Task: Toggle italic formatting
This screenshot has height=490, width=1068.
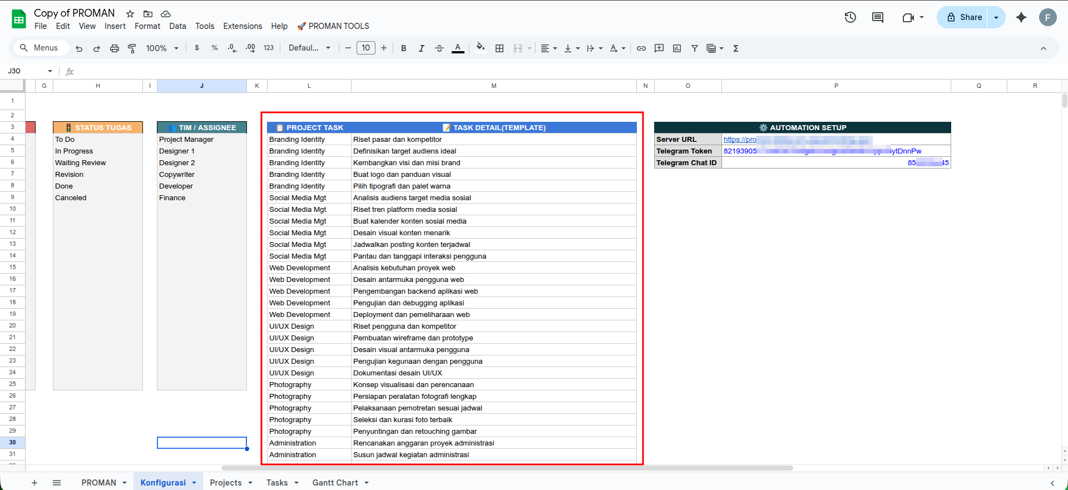Action: [421, 48]
